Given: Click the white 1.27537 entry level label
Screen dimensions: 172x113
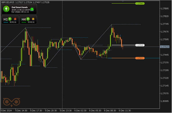Looking at the screenshot, I should click(x=140, y=45).
